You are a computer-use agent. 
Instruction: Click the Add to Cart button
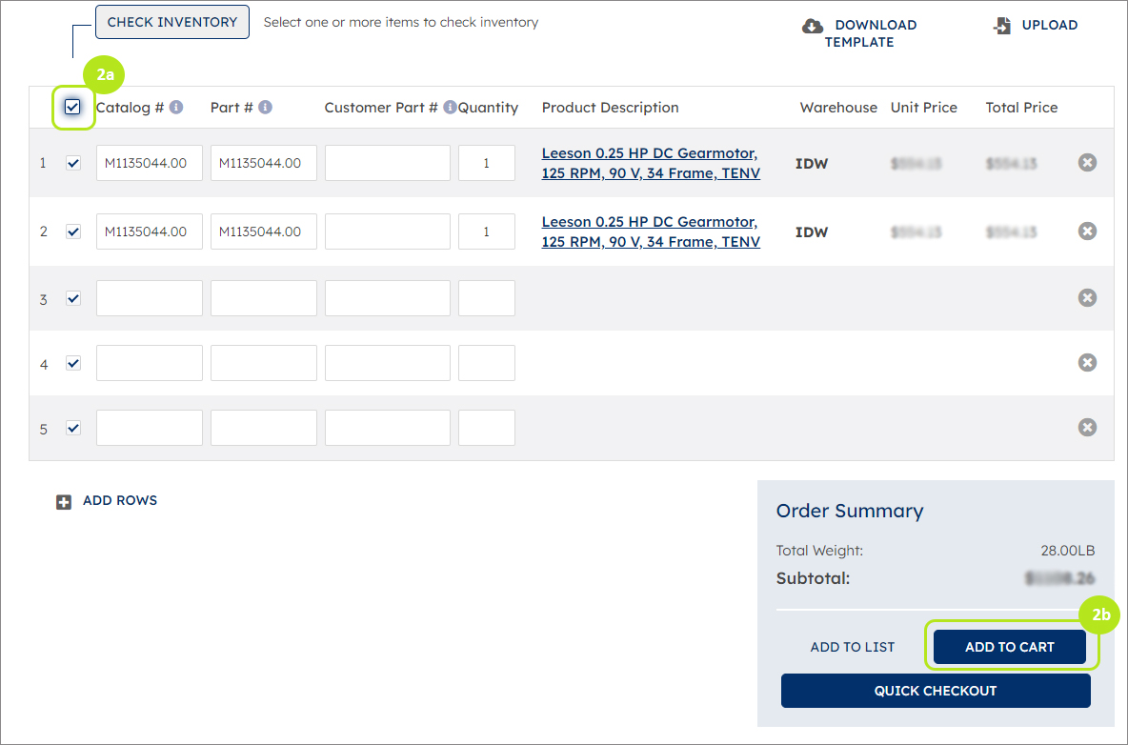tap(1009, 647)
